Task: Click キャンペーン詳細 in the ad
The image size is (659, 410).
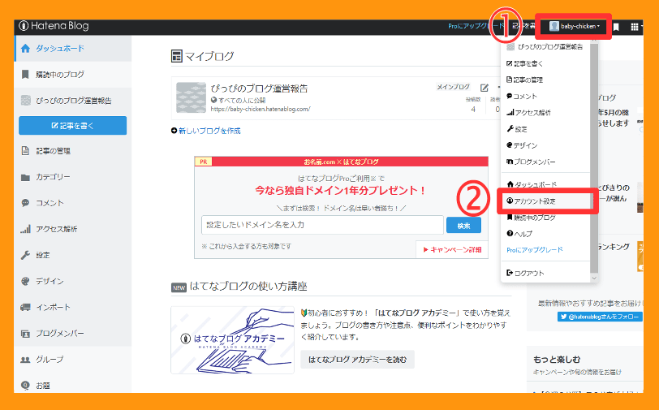Action: coord(452,249)
